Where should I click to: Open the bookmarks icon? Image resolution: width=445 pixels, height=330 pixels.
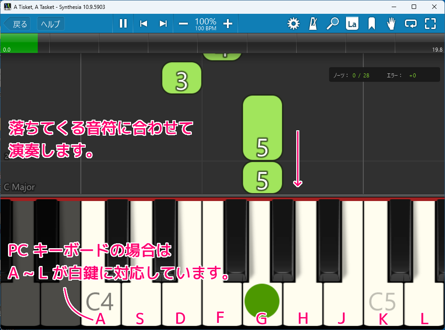(372, 24)
